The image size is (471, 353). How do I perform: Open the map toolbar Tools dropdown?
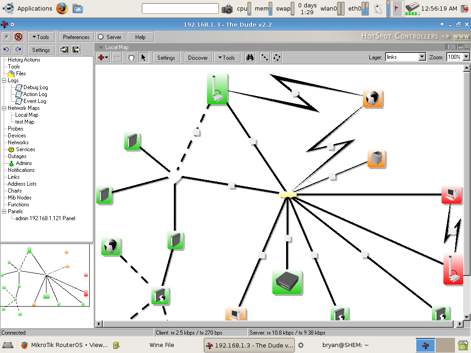(x=227, y=57)
